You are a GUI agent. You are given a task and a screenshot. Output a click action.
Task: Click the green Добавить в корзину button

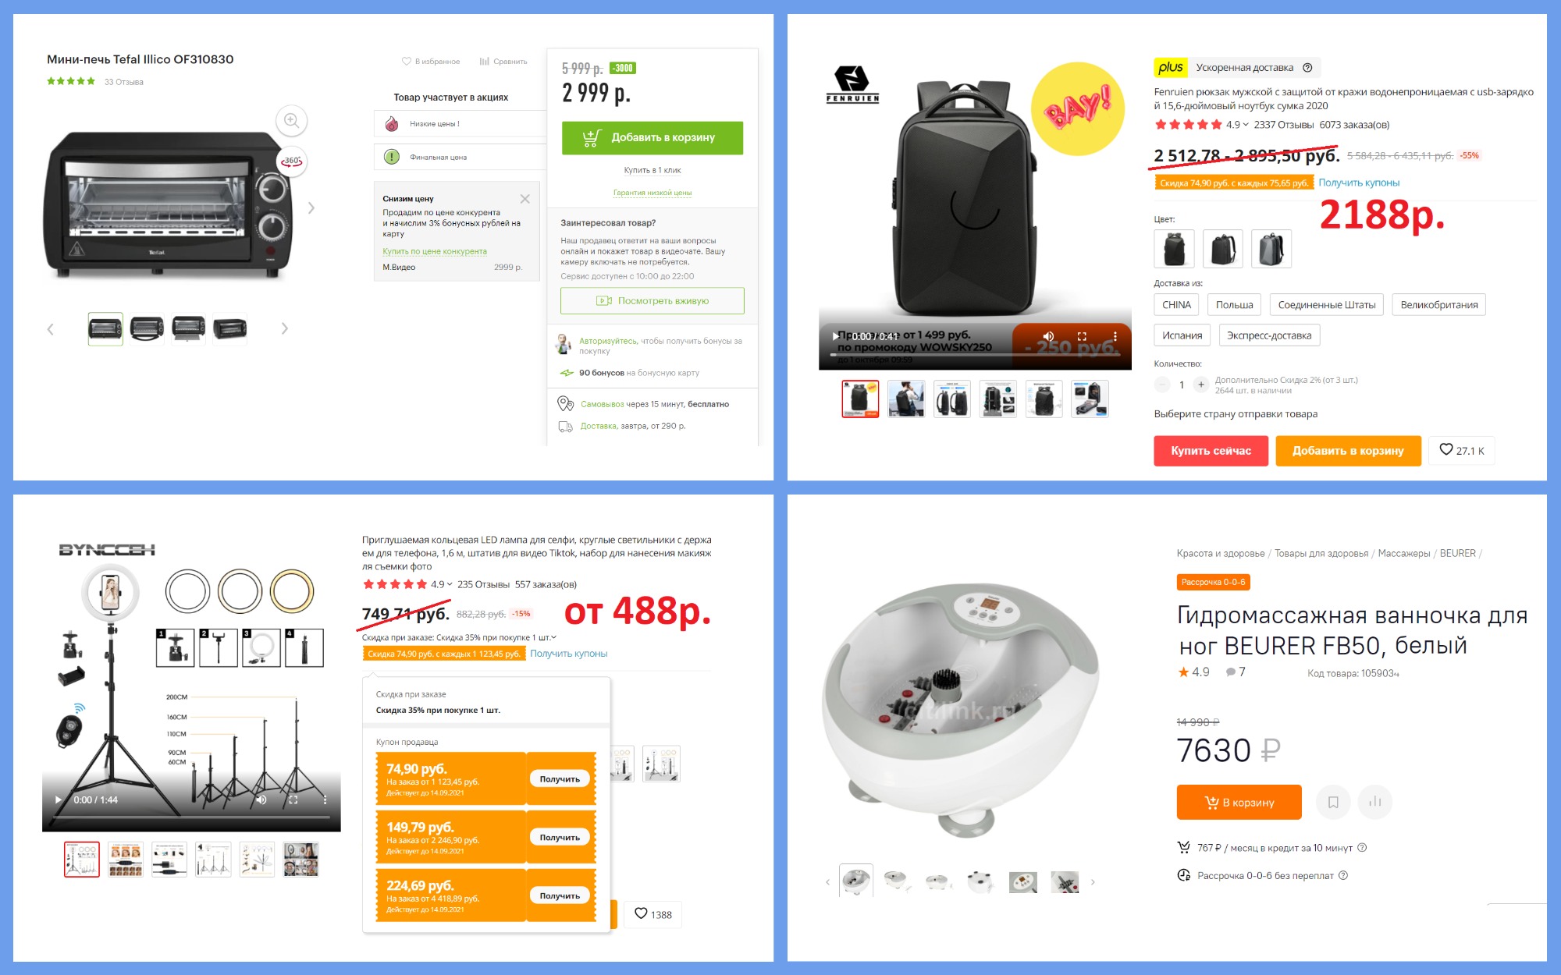(x=652, y=137)
